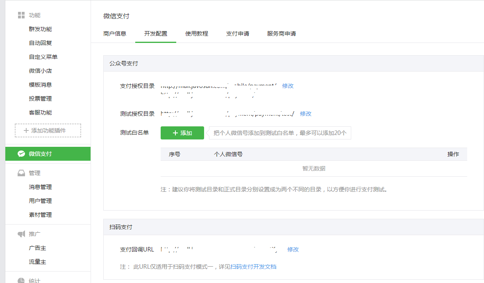Screen dimensions: 484x283
Task: Click the 微信支付 chat bubble icon
Action: 21,154
